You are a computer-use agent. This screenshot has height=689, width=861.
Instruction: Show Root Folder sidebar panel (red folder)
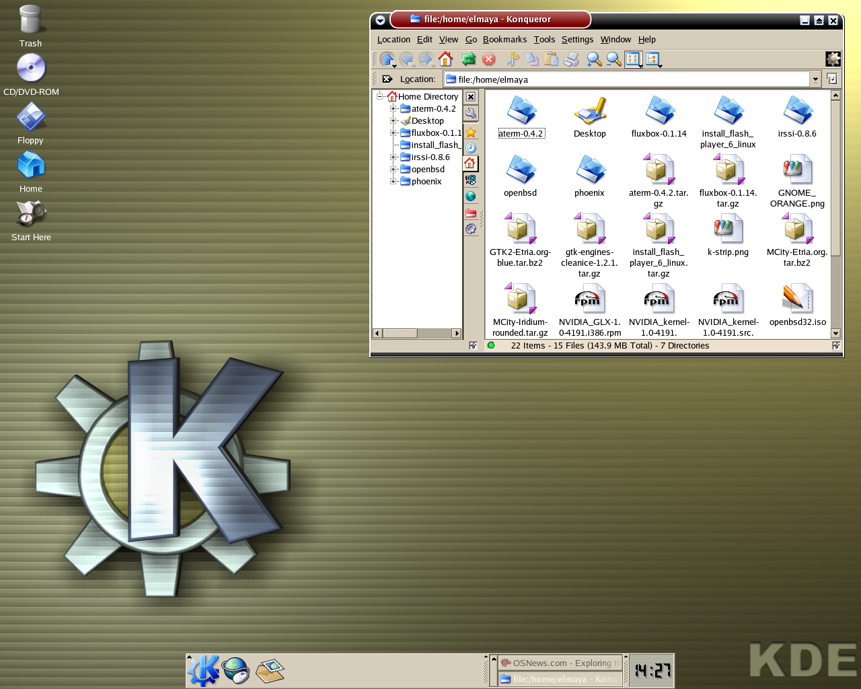pos(471,213)
